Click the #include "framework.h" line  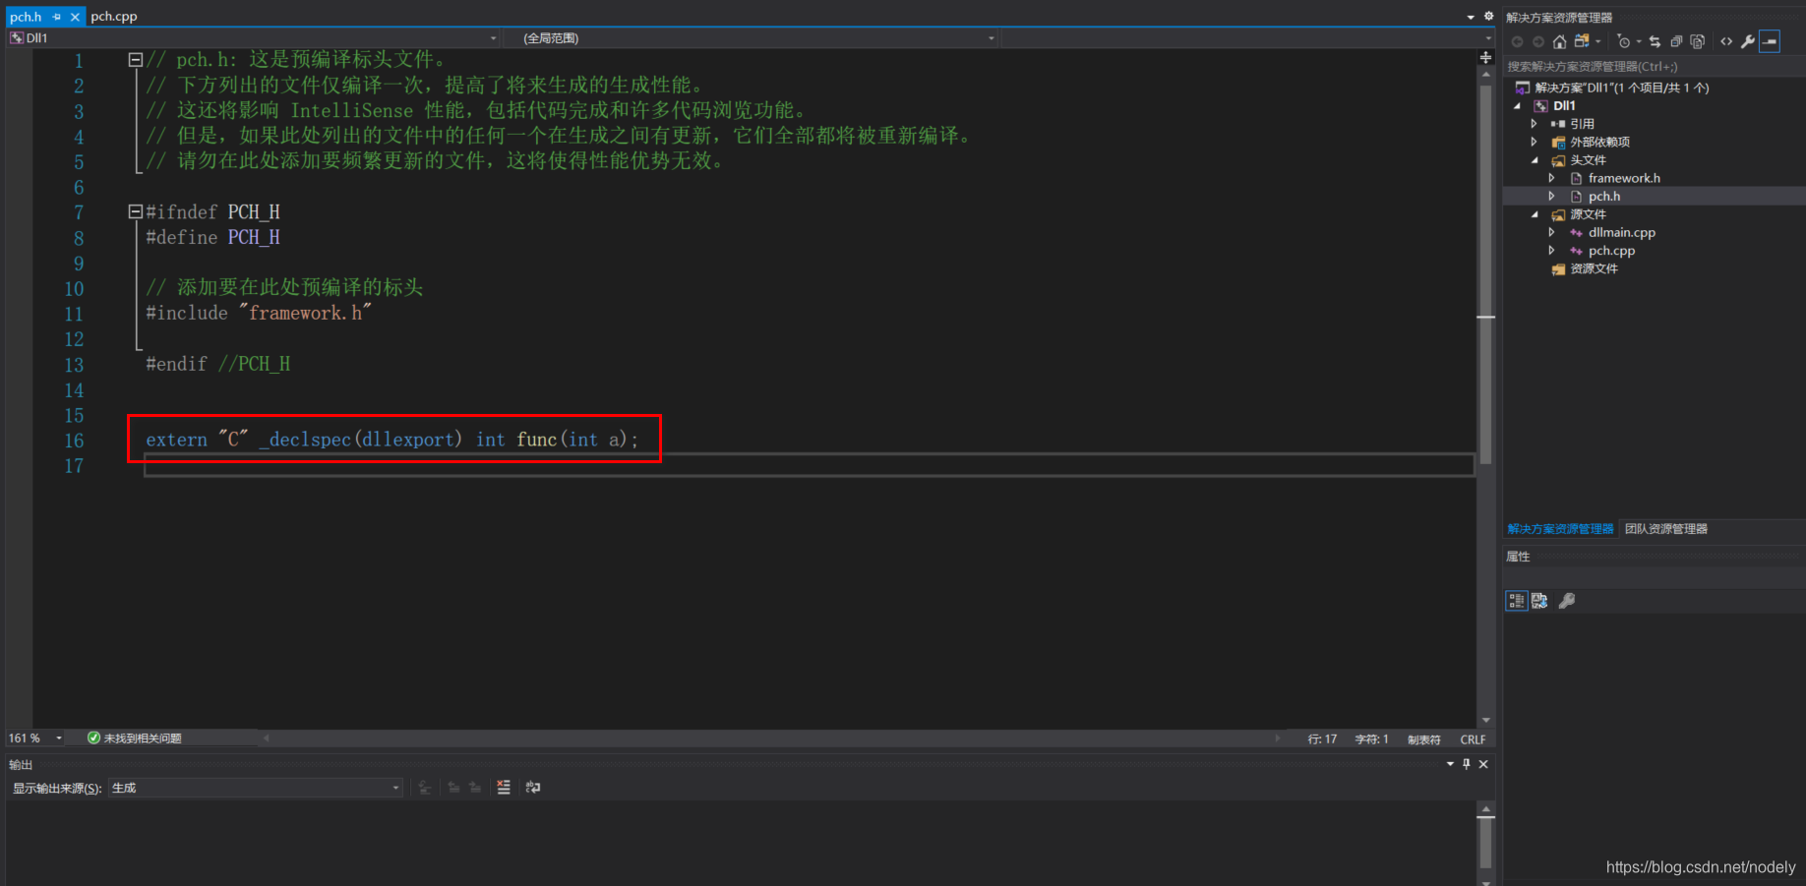coord(259,313)
